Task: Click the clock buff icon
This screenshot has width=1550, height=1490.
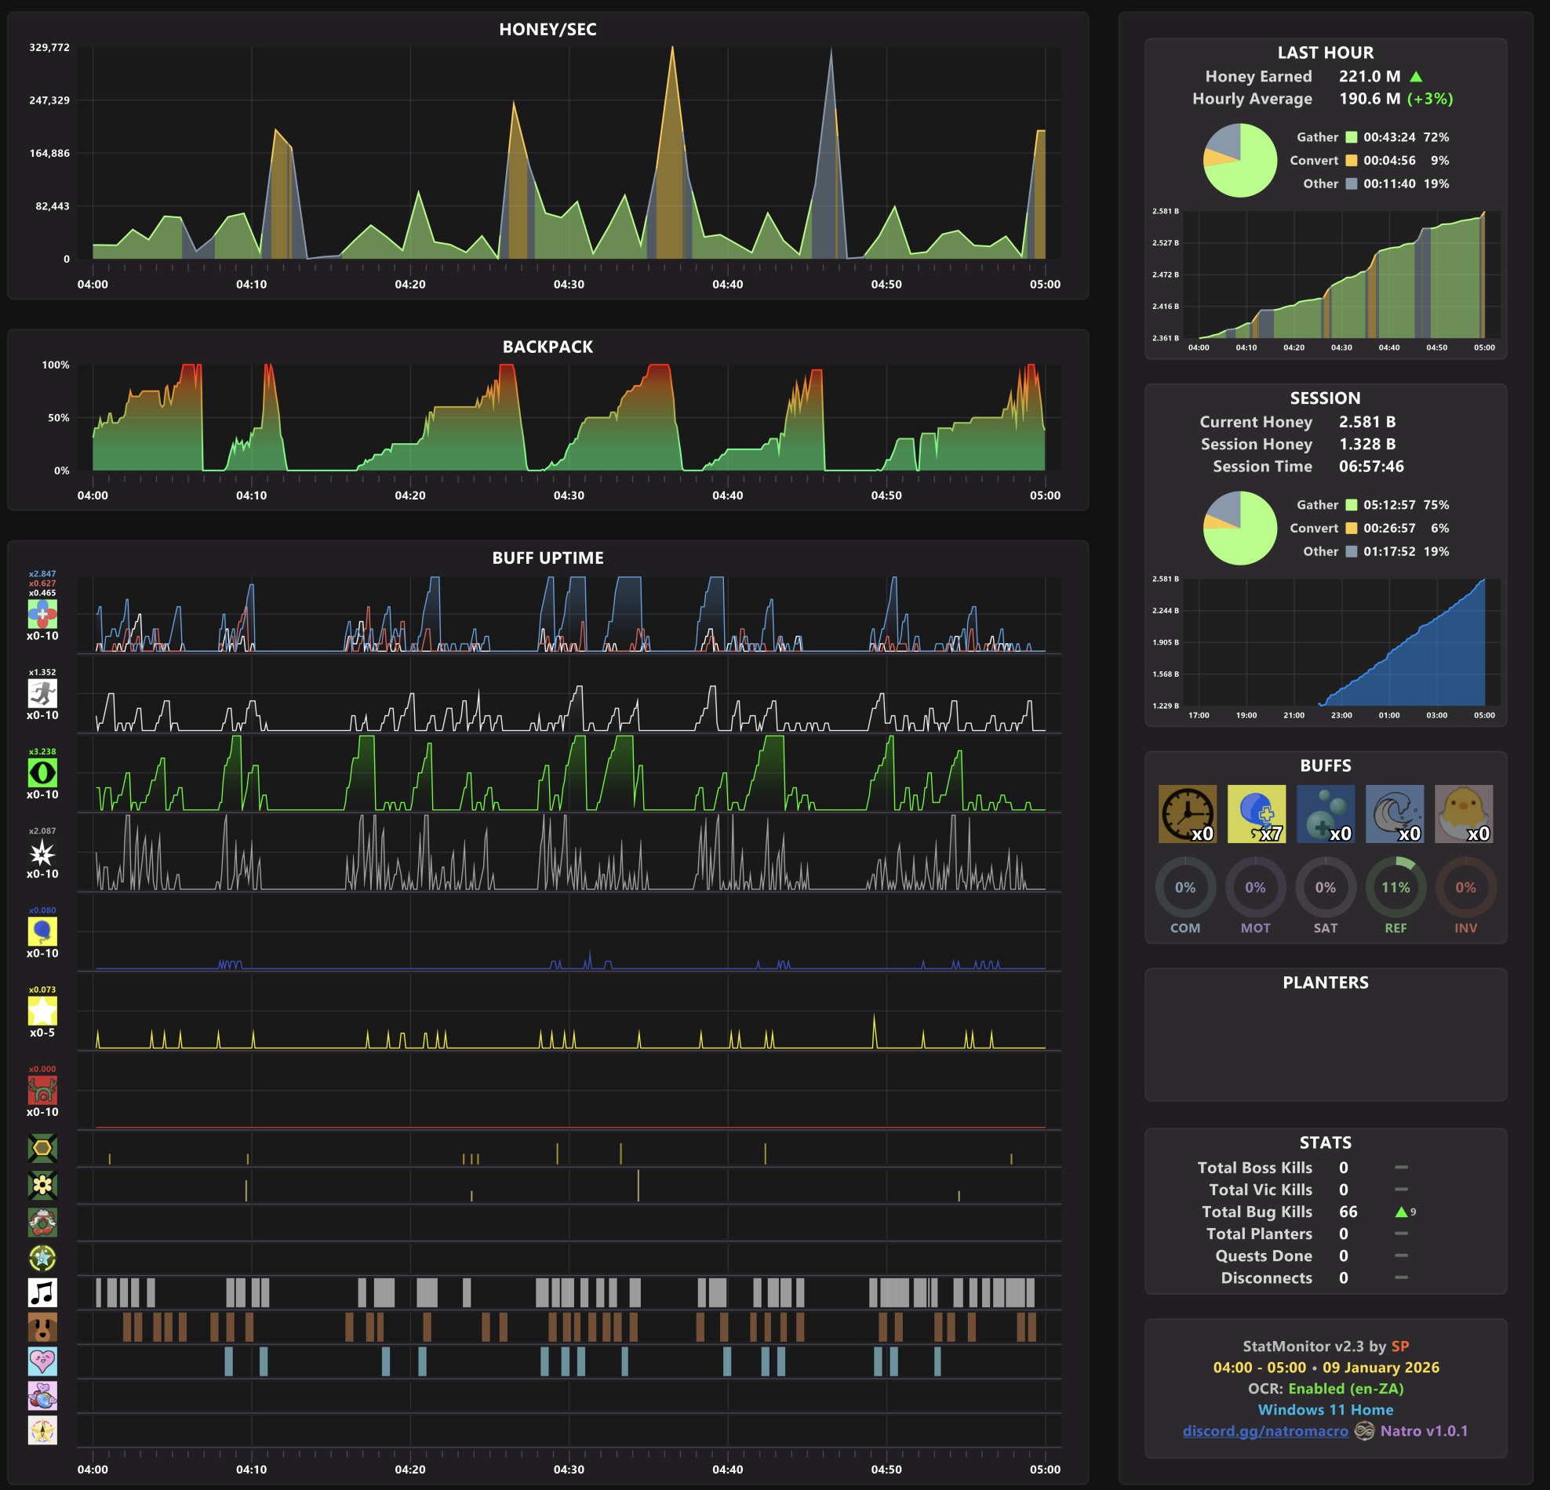Action: [x=1187, y=813]
